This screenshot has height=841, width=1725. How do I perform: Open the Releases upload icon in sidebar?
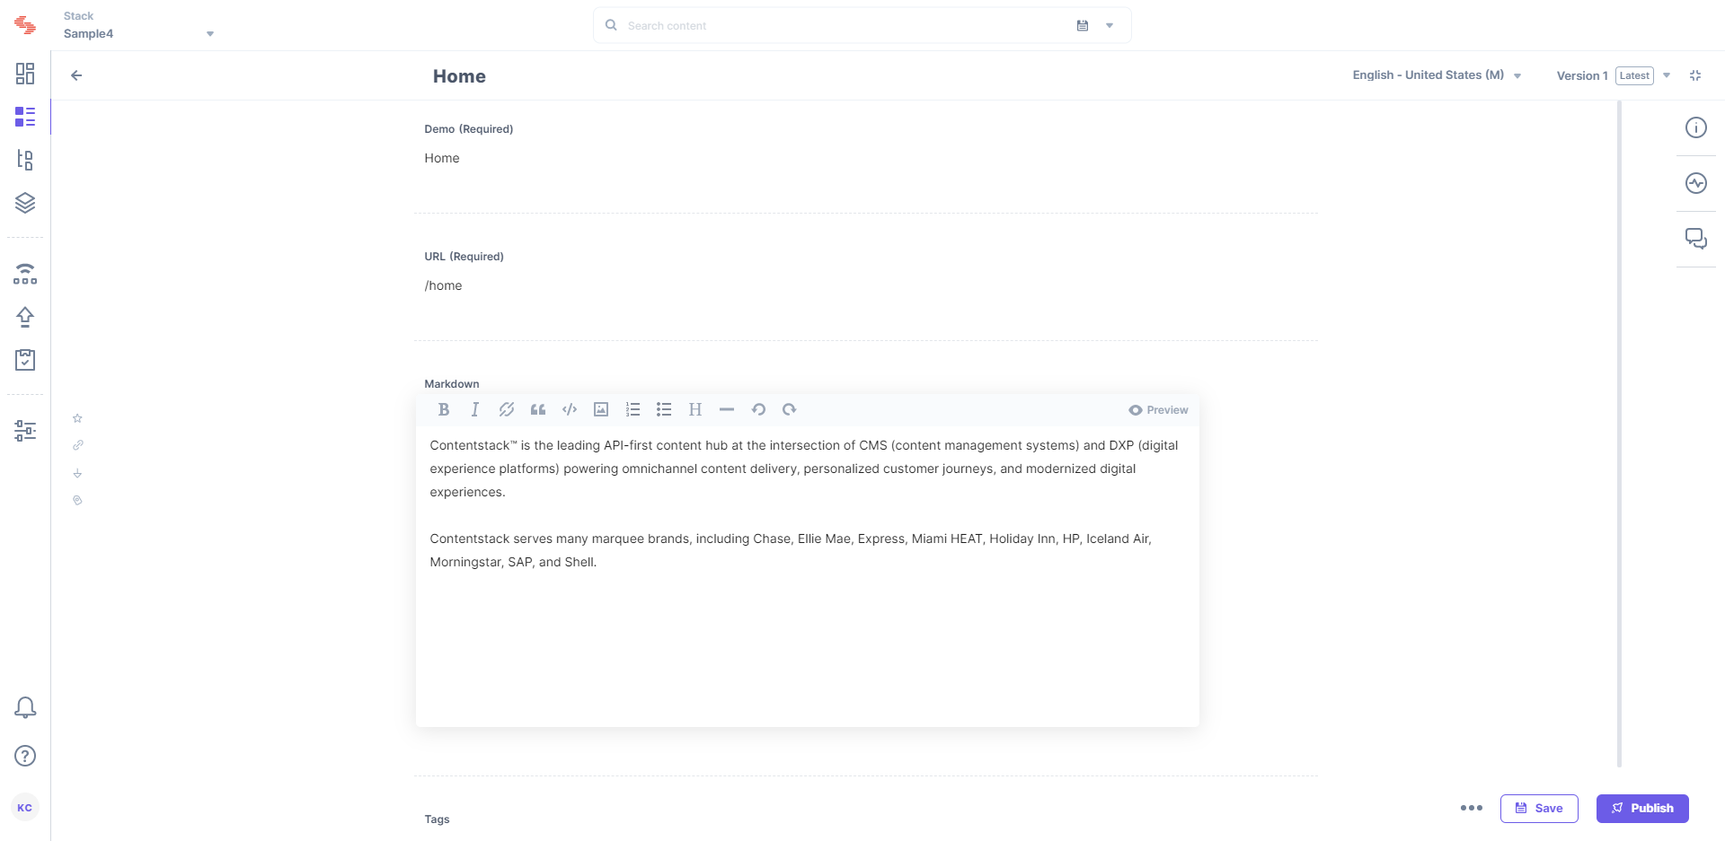click(25, 317)
